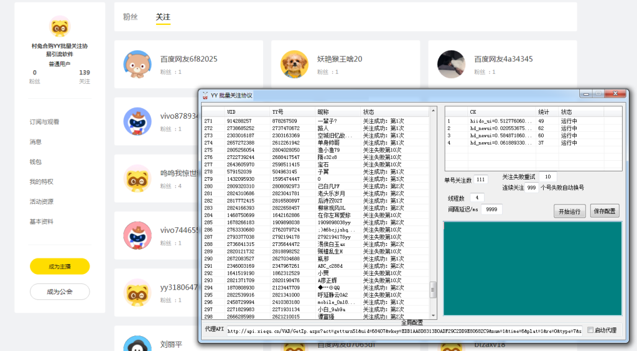
Task: Click the profile avatar in the left sidebar
Action: click(60, 26)
